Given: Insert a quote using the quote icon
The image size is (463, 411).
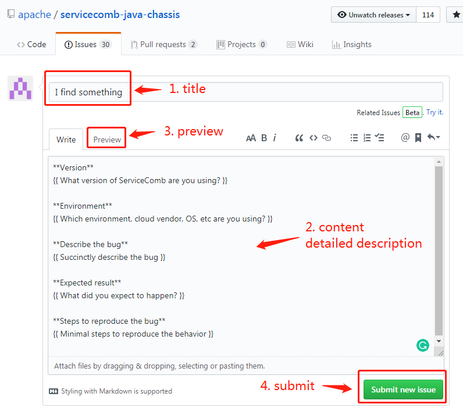Looking at the screenshot, I should (x=299, y=138).
